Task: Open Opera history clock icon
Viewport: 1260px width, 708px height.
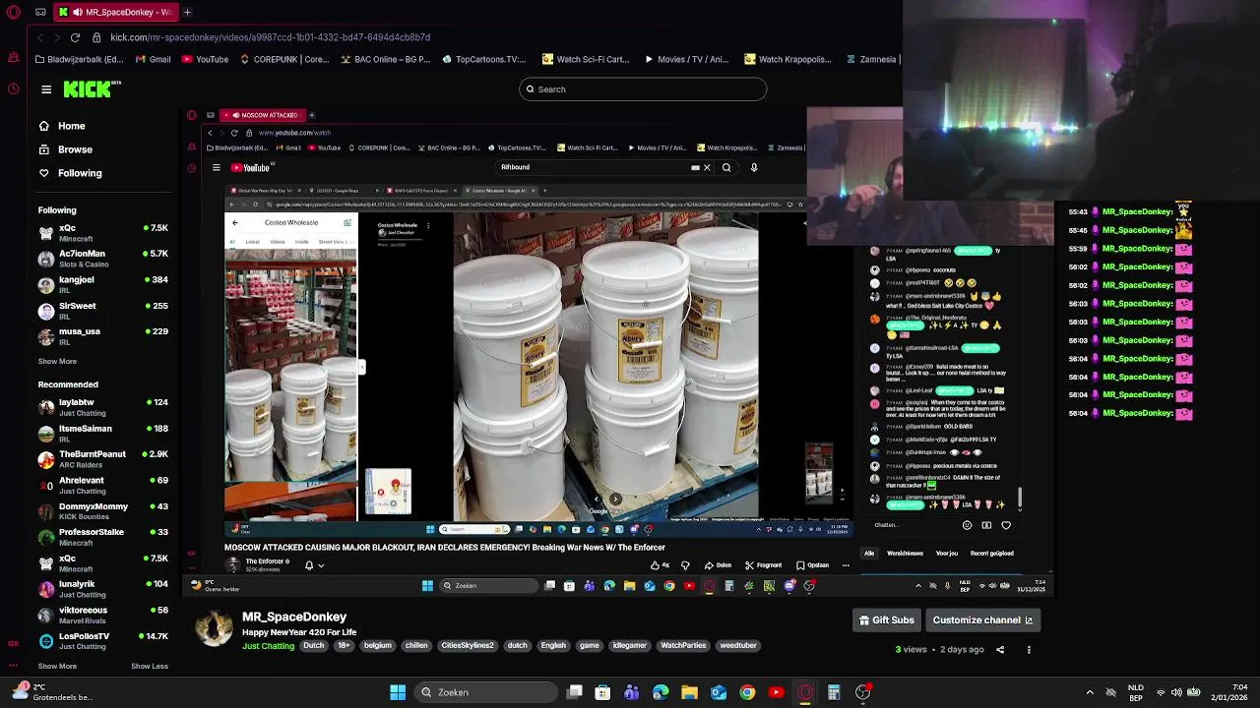Action: [x=13, y=88]
